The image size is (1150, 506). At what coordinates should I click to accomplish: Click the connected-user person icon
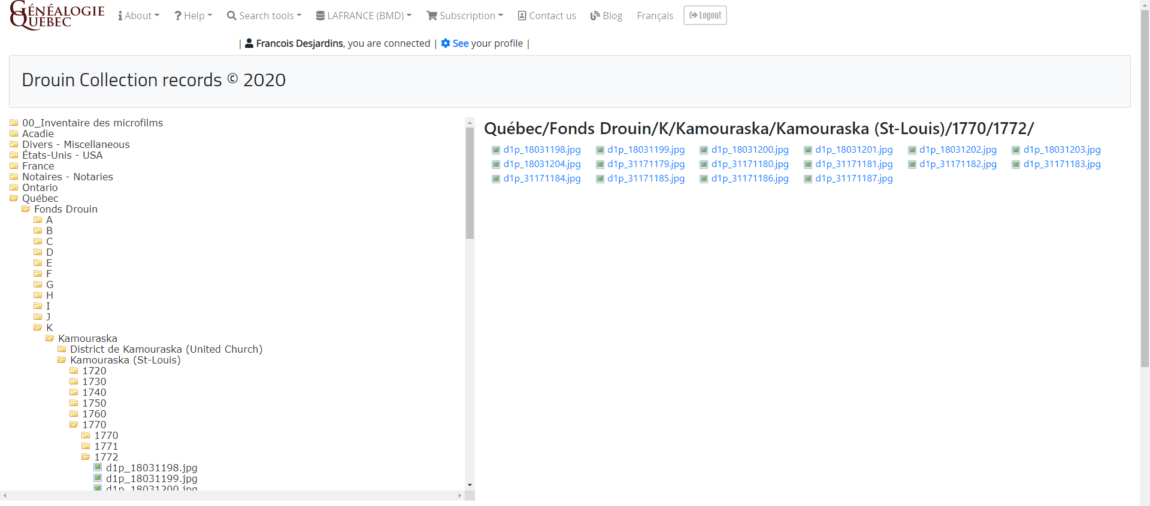(249, 43)
